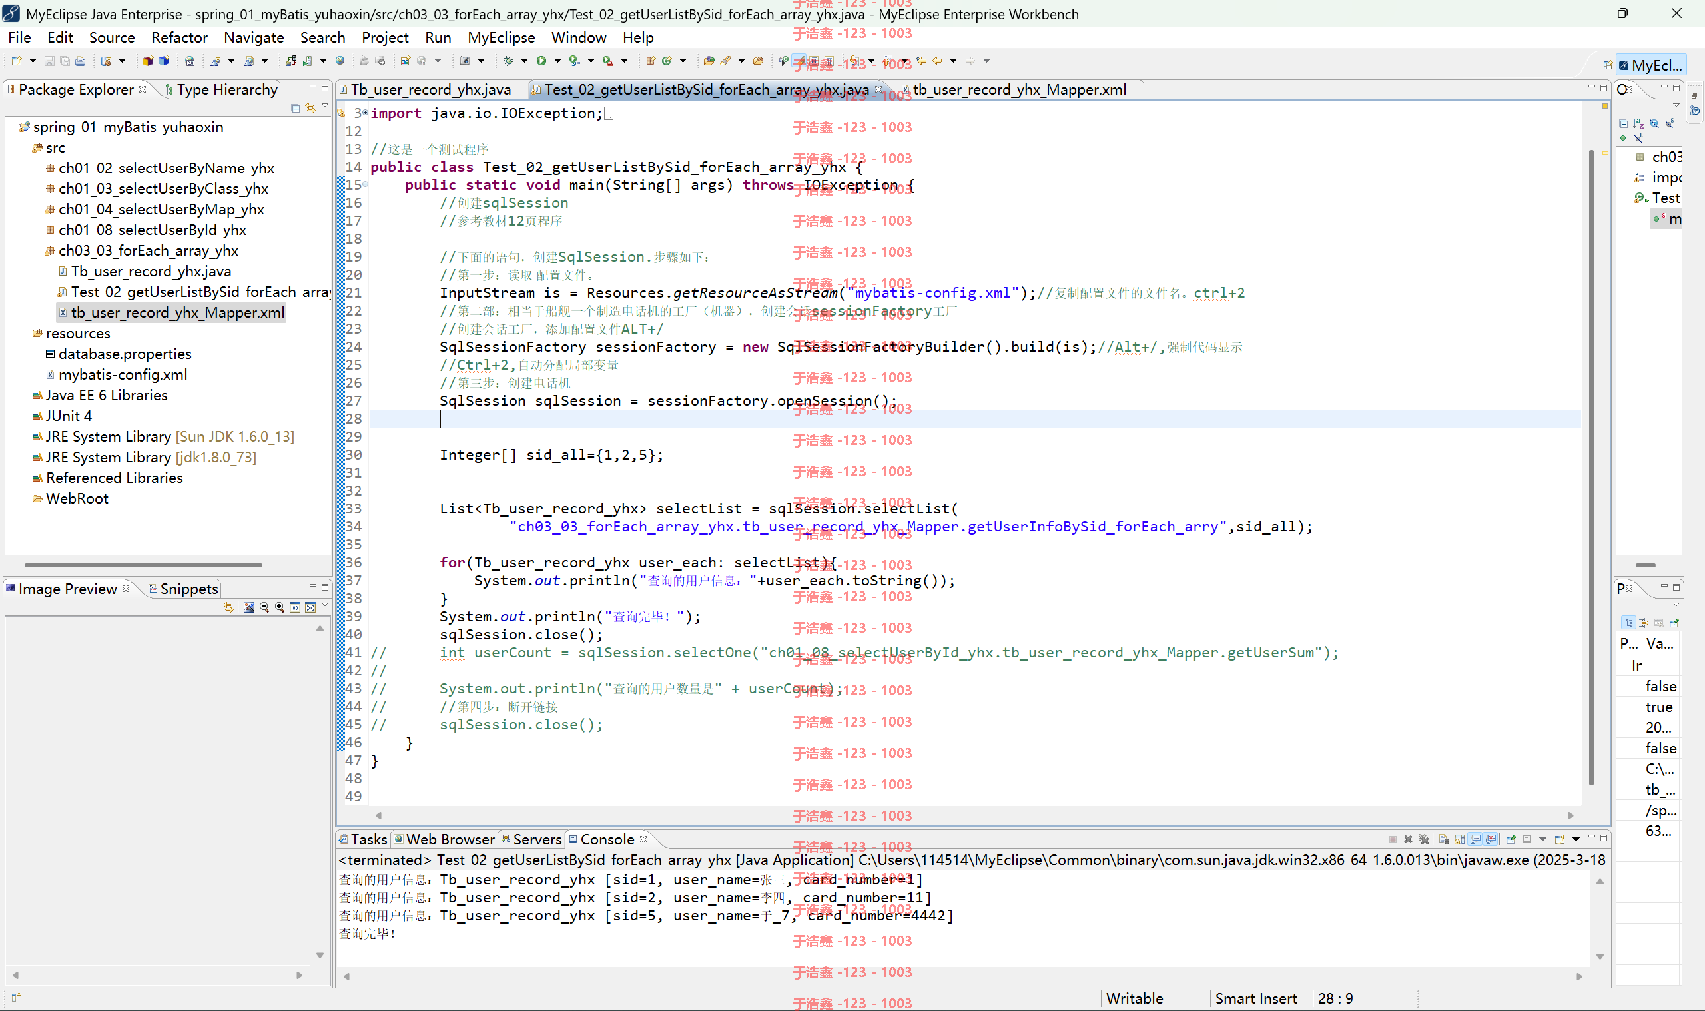This screenshot has height=1011, width=1705.
Task: Close the Console view tab
Action: pos(643,839)
